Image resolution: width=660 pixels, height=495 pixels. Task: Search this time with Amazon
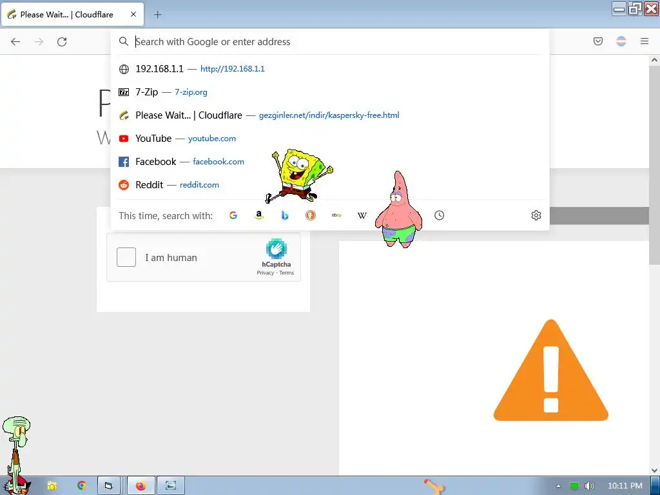(259, 215)
